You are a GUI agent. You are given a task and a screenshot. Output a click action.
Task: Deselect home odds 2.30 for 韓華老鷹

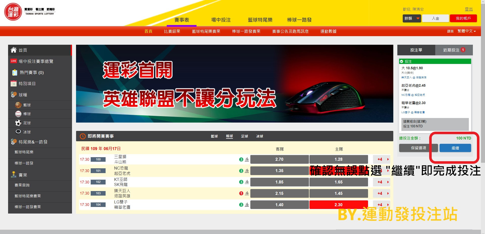pos(338,205)
